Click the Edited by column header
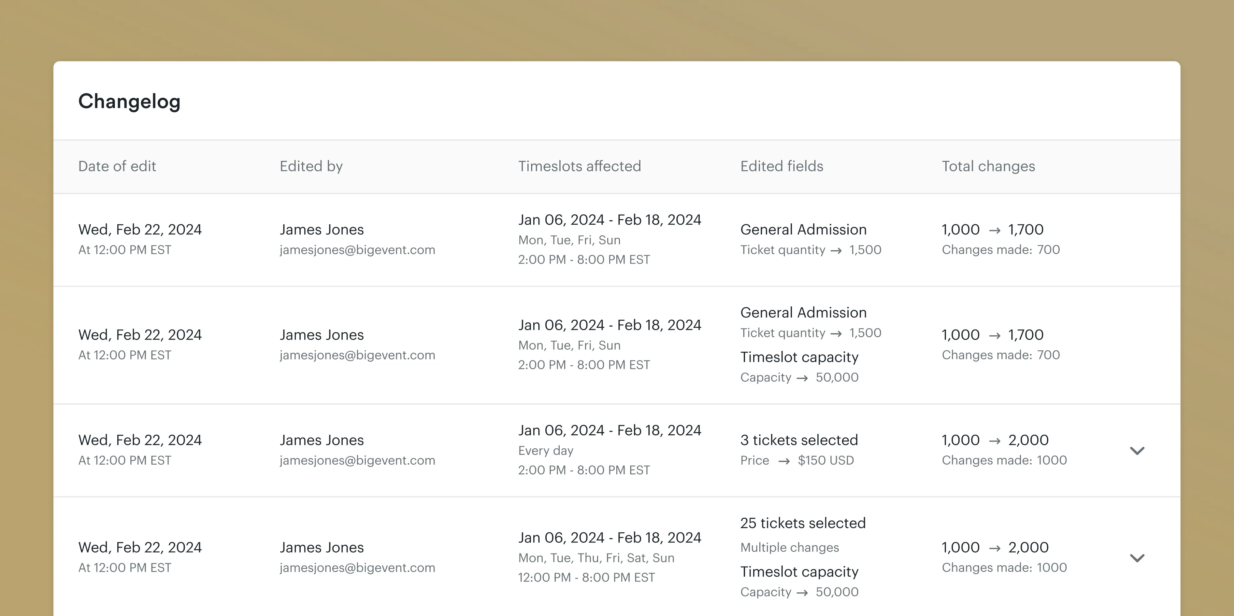The image size is (1234, 616). (311, 166)
